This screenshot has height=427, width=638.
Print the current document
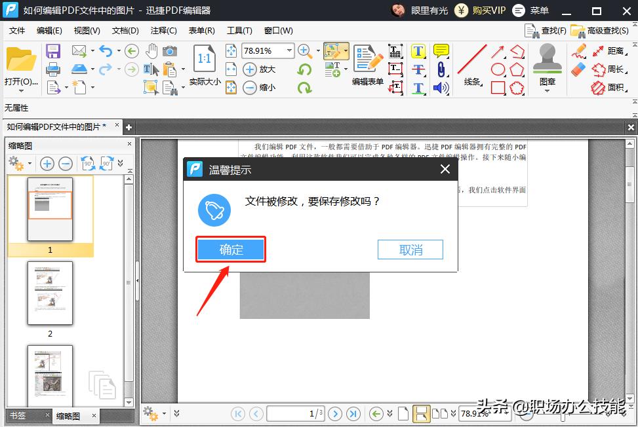[x=52, y=69]
